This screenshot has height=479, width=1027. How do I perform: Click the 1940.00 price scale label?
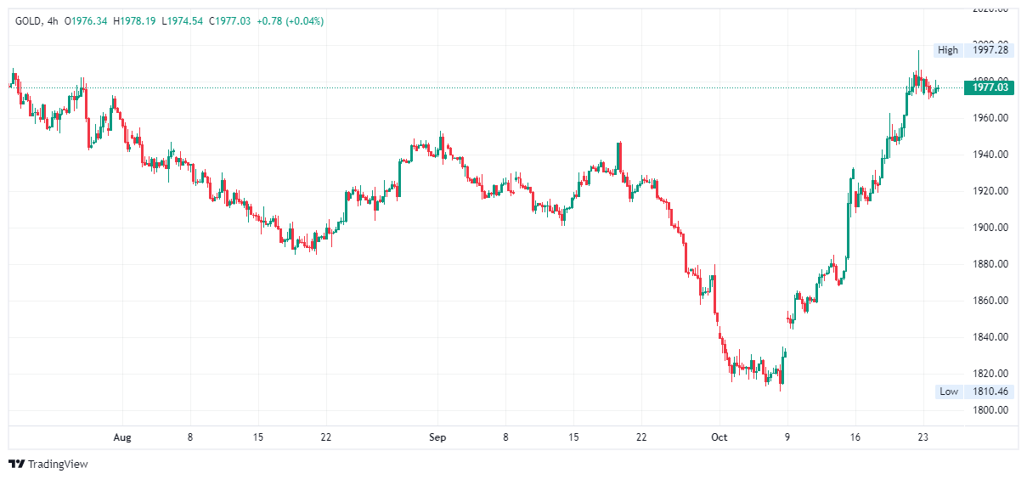coord(990,155)
